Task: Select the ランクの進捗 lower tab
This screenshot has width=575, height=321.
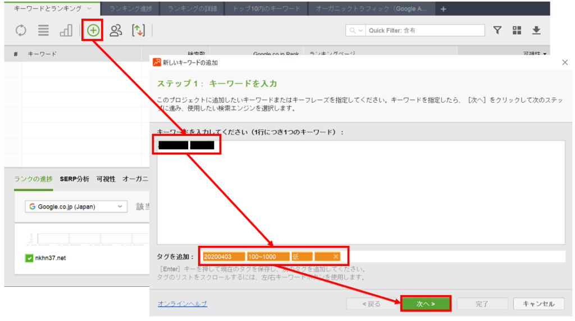Action: pos(33,179)
